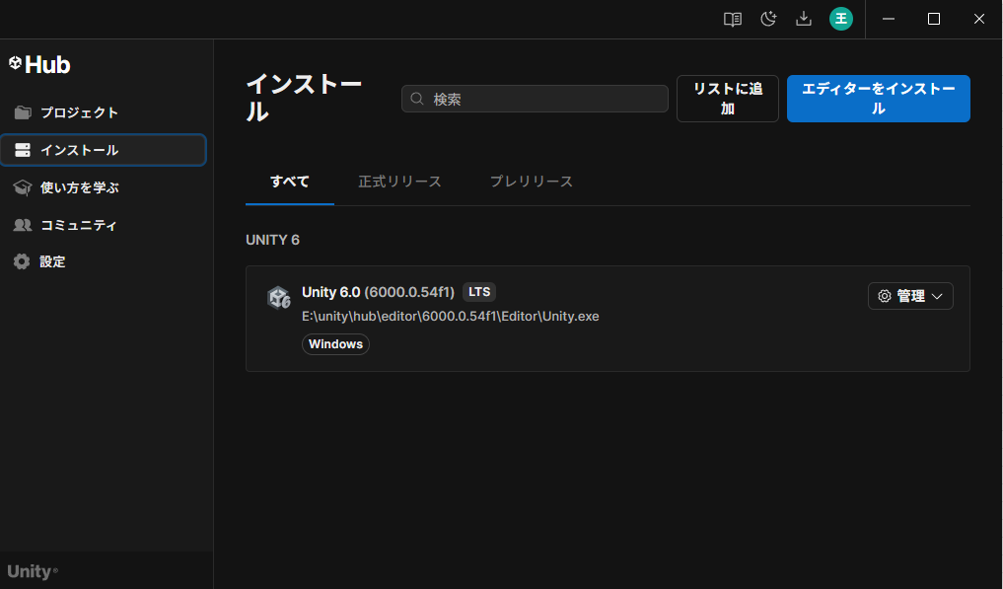Open the release notes book icon

(733, 19)
